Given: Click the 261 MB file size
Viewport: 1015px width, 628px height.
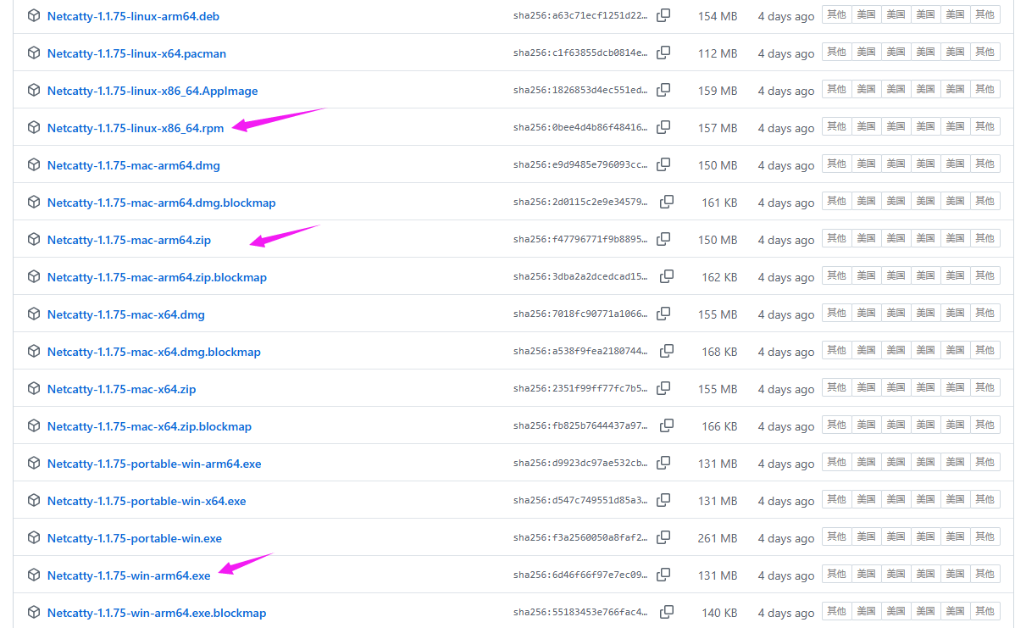Looking at the screenshot, I should 718,539.
